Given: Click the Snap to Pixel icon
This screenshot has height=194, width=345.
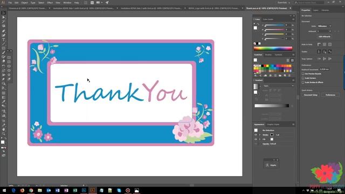Looking at the screenshot, I should [x=330, y=59].
